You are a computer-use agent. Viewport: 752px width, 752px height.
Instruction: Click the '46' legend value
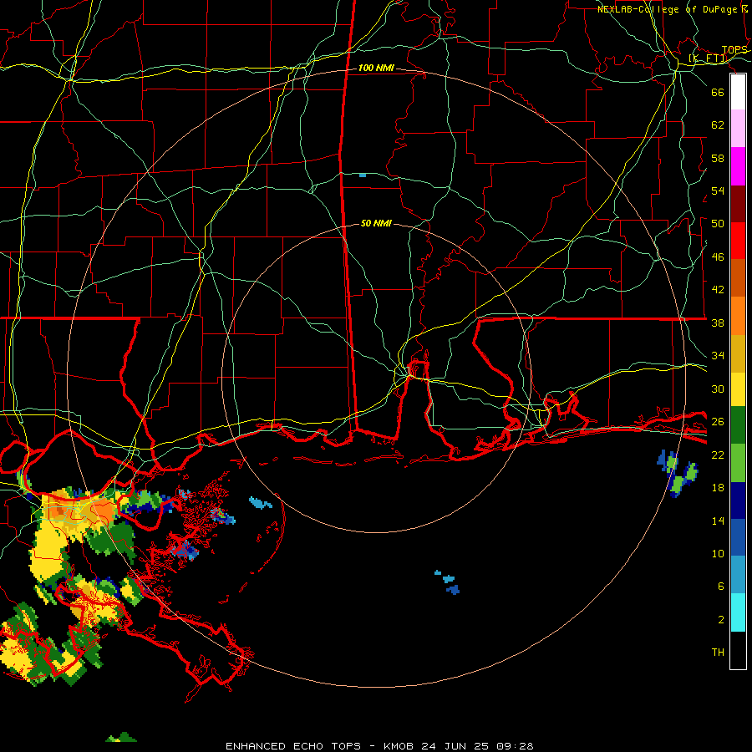coord(718,257)
